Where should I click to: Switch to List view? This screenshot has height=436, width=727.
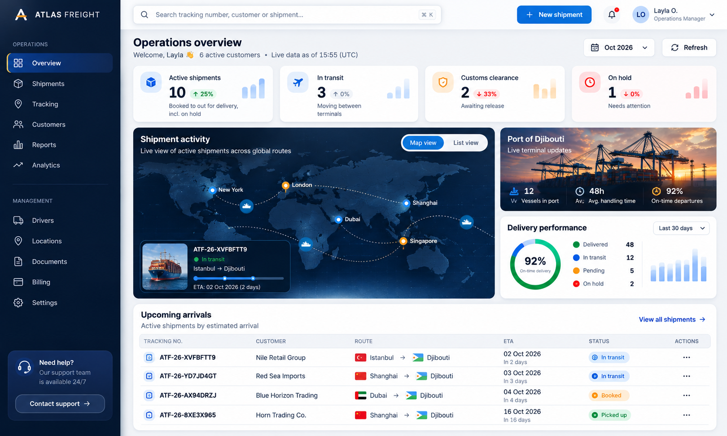click(466, 143)
